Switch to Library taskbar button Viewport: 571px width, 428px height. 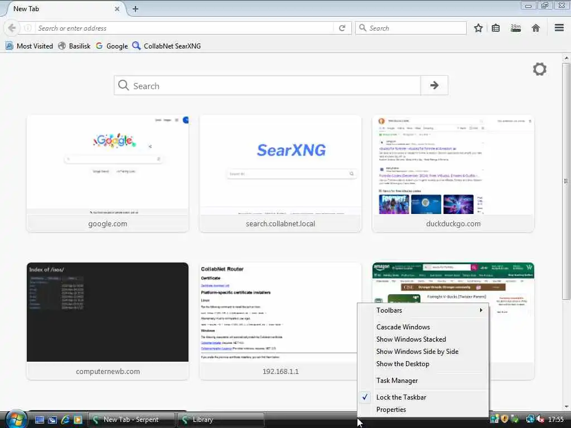tap(221, 420)
